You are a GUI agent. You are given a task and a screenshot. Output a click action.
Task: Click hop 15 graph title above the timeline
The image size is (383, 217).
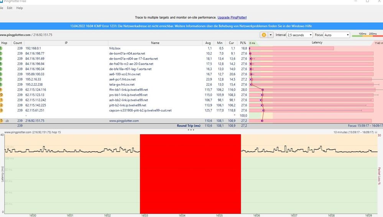pos(33,132)
